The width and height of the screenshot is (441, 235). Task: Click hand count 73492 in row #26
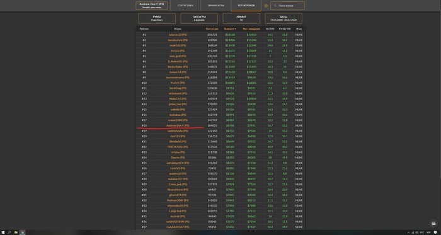[x=212, y=168]
